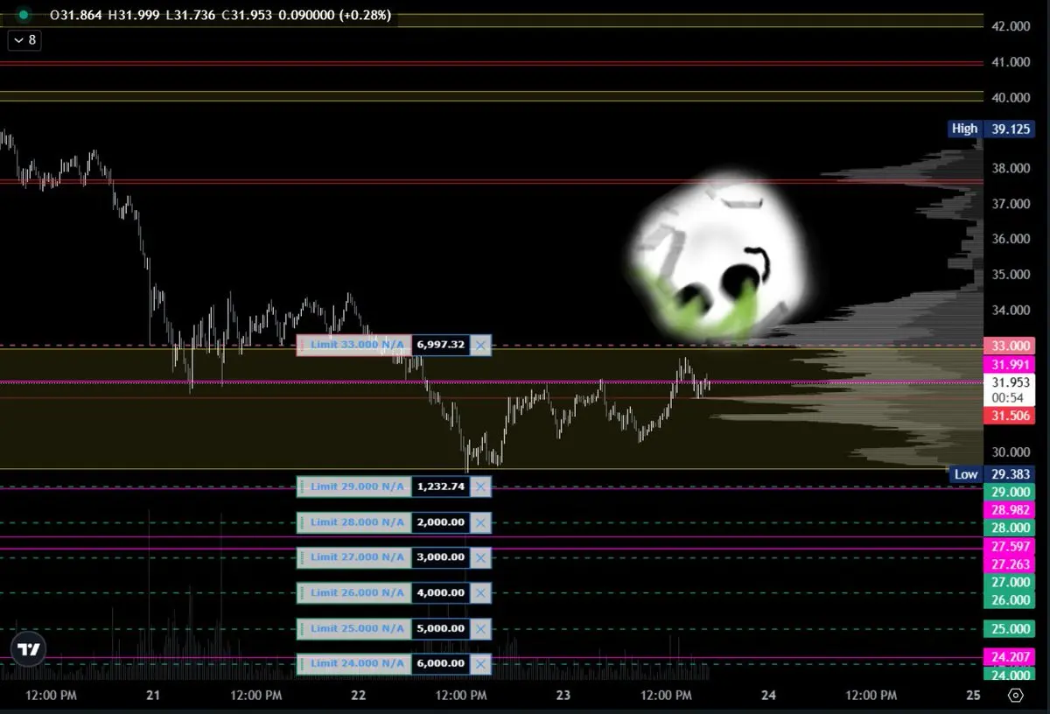Viewport: 1050px width, 714px height.
Task: Cancel the Limit 25.000 order with its X
Action: click(x=480, y=628)
